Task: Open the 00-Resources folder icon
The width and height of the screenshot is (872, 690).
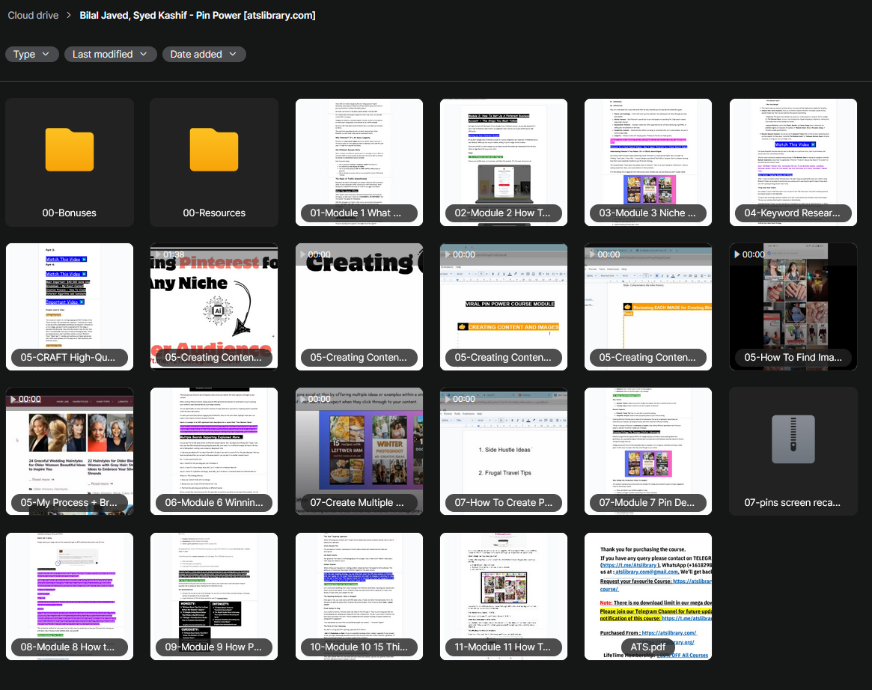Action: pyautogui.click(x=214, y=150)
